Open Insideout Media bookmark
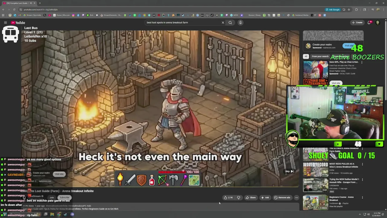This screenshot has height=218, width=387. 300,15
